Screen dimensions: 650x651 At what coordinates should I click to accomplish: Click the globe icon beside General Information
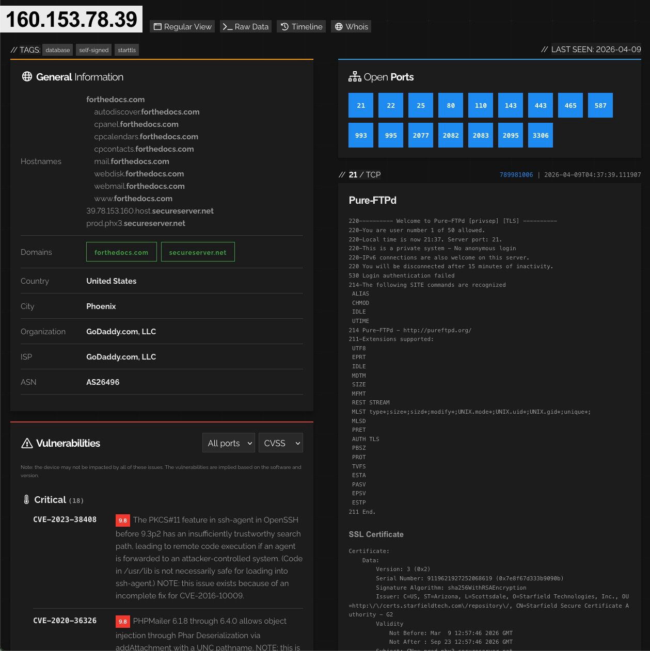click(27, 76)
